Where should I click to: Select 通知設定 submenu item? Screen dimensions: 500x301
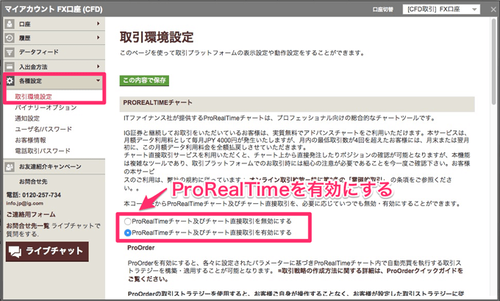27,118
